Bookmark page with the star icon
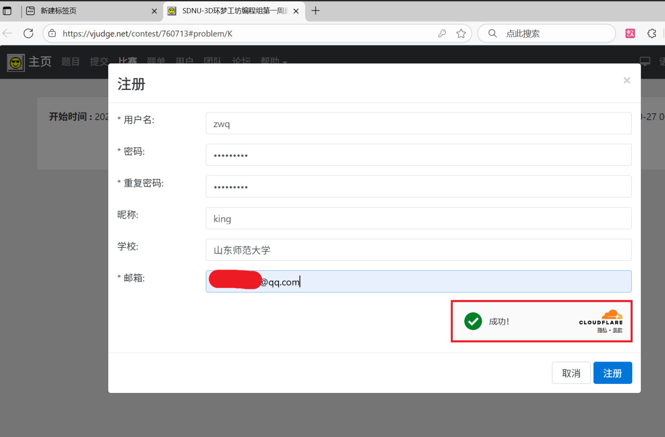This screenshot has width=665, height=437. coord(461,33)
